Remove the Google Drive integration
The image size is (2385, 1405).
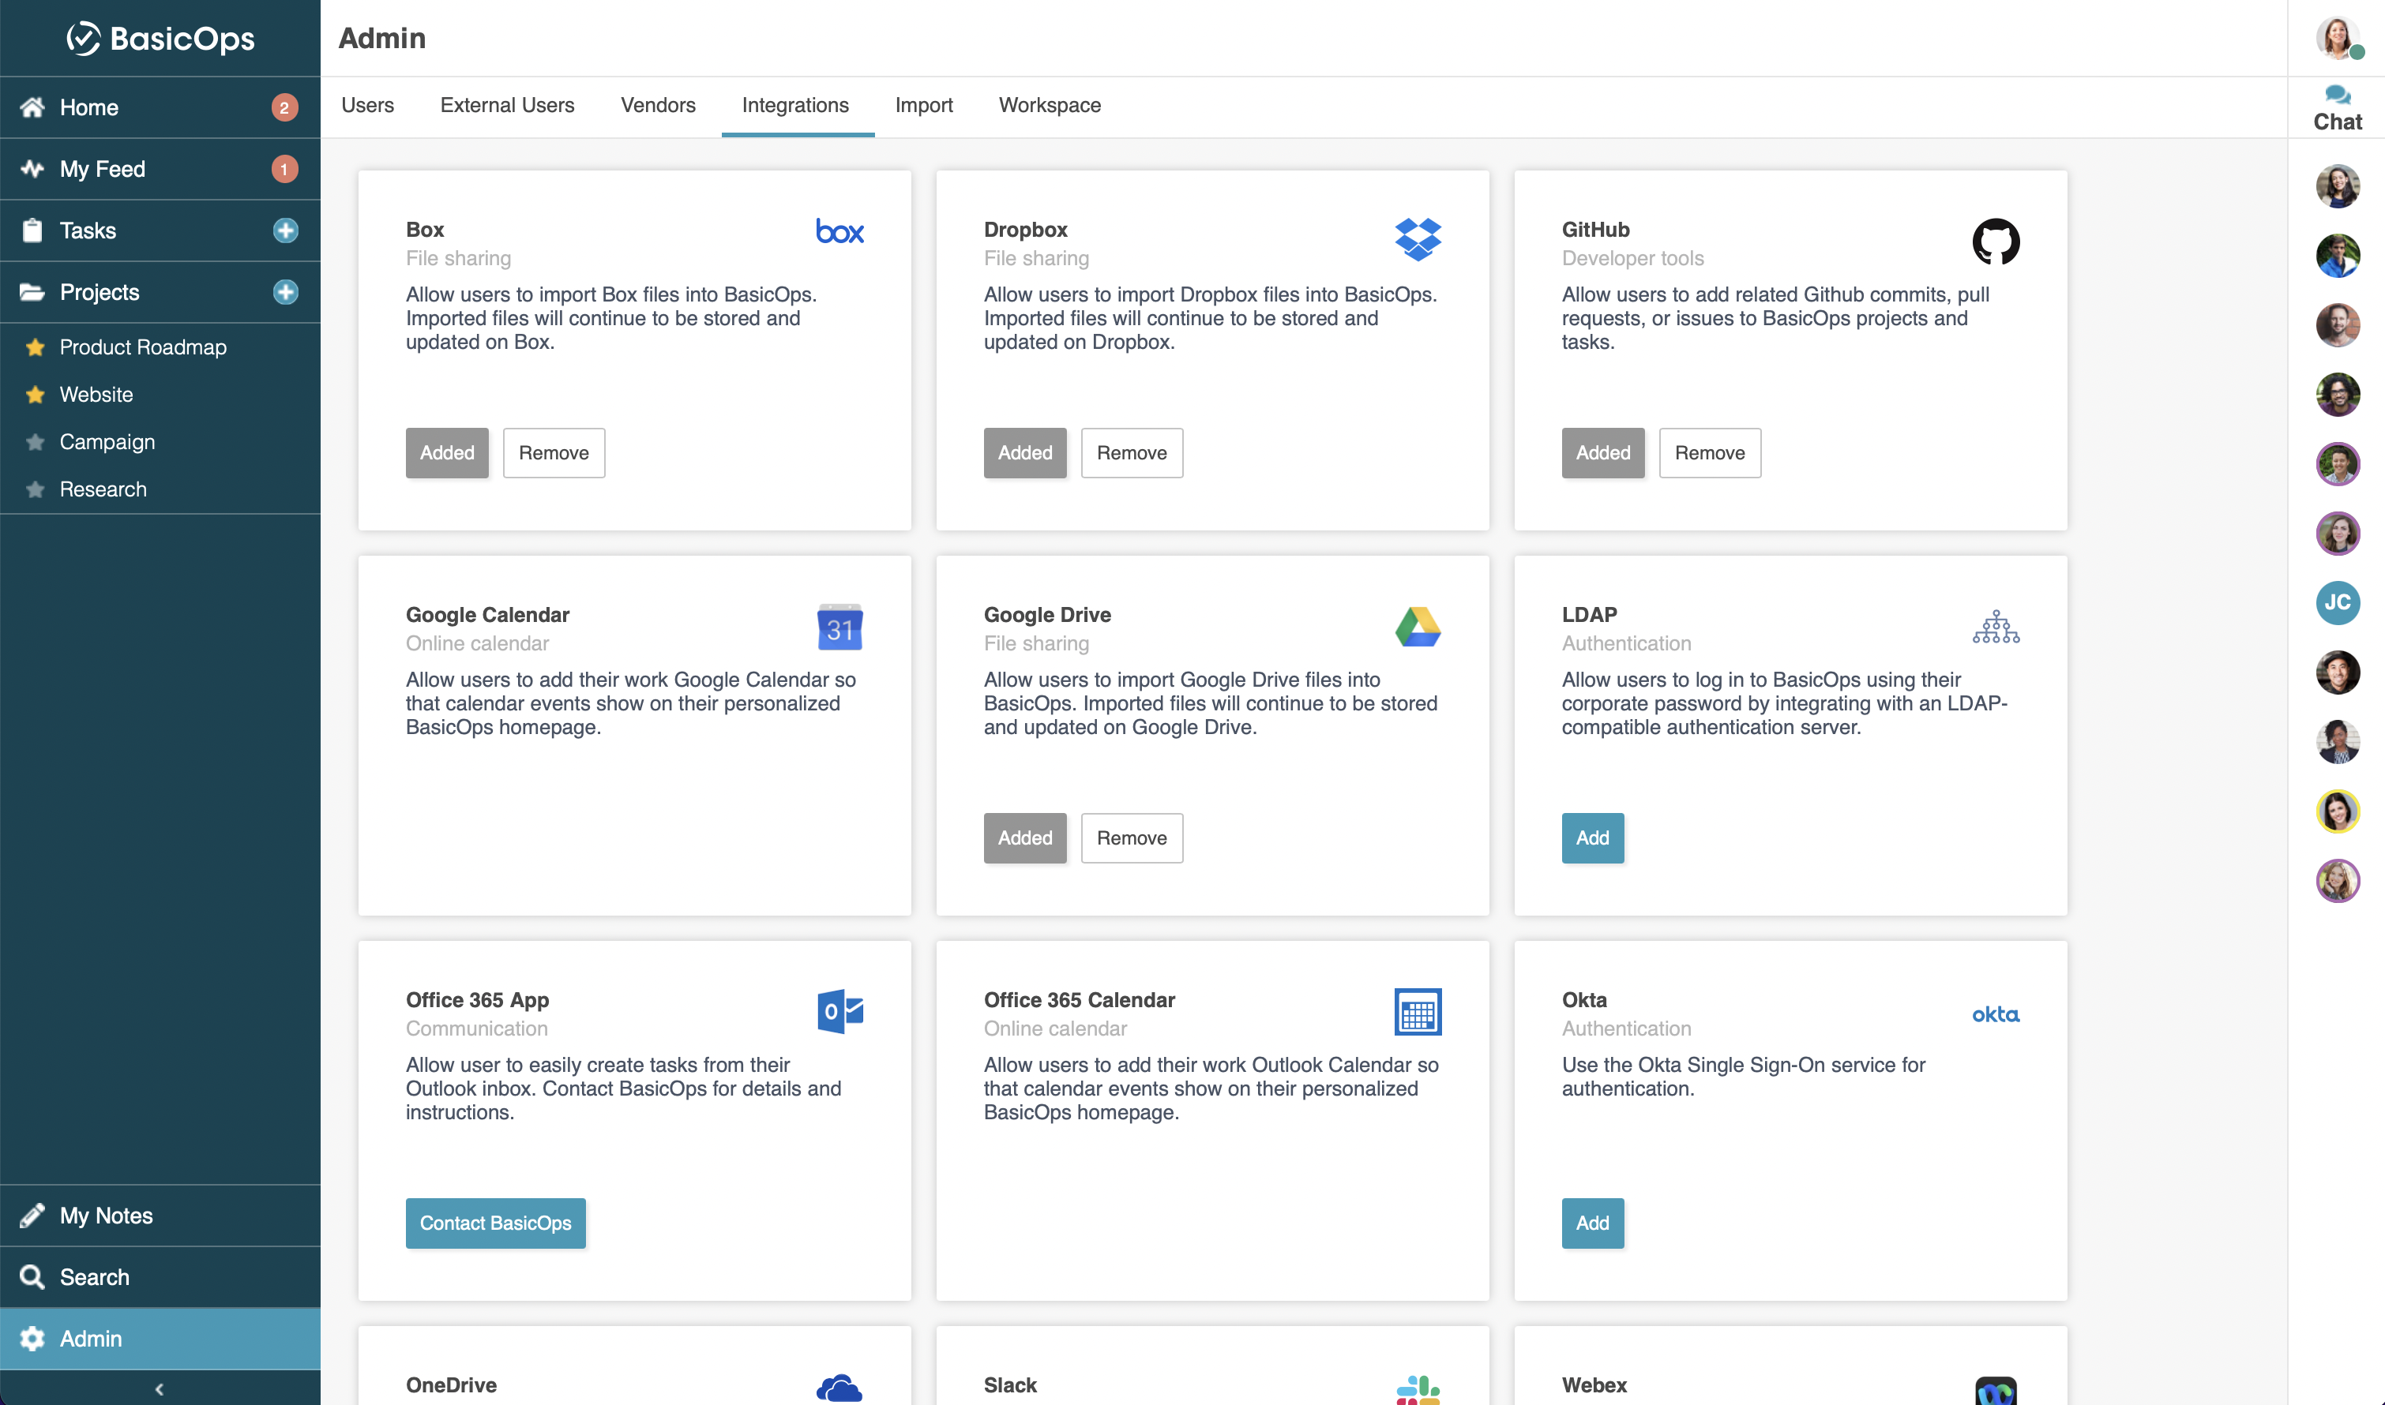click(x=1131, y=838)
